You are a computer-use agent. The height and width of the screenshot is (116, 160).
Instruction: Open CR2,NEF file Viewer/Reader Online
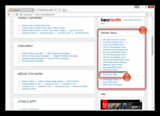coord(116,60)
